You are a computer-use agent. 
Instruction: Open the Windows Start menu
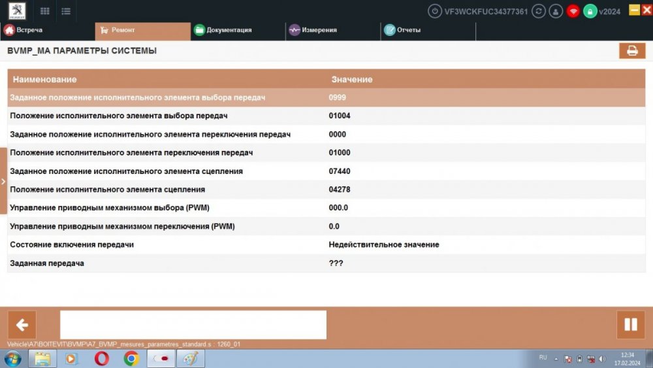12,359
